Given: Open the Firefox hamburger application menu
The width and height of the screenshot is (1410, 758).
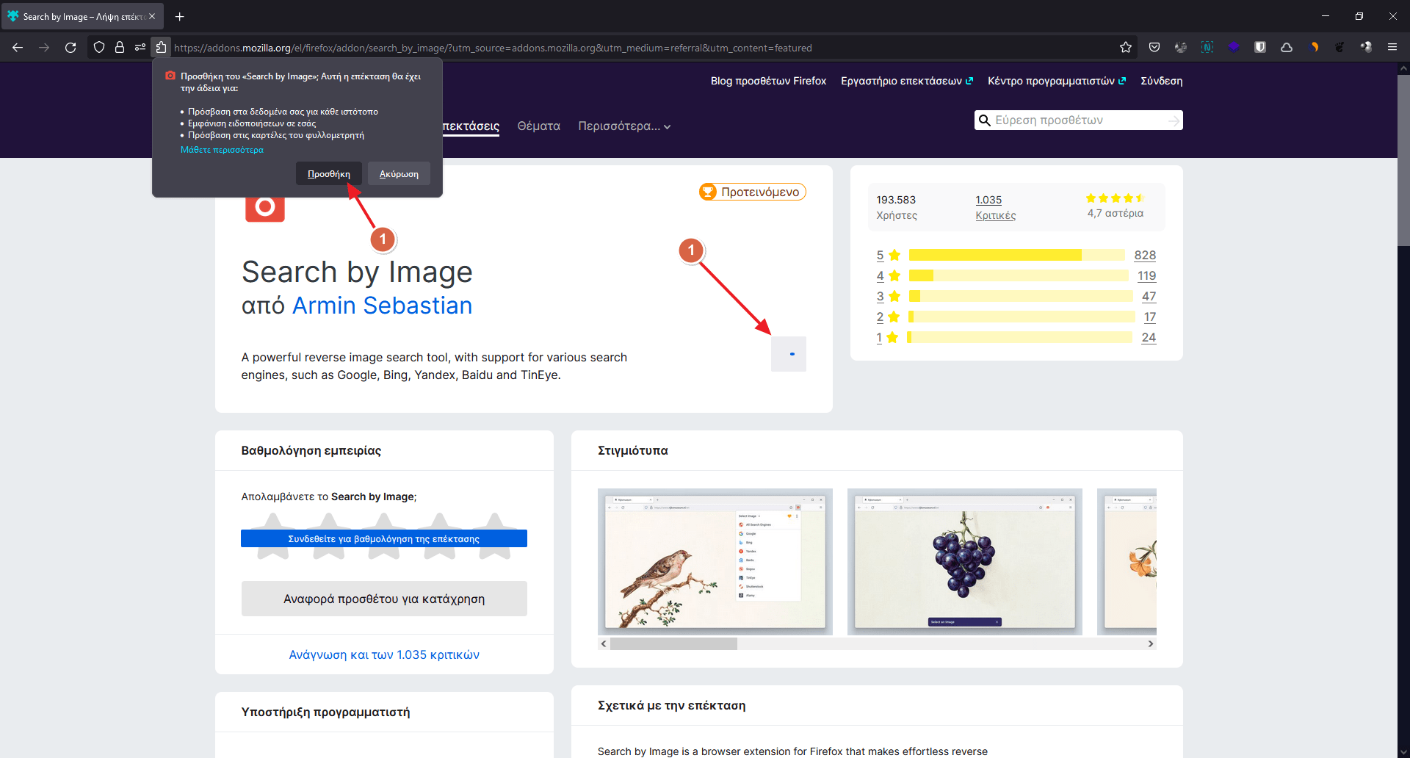Looking at the screenshot, I should click(x=1392, y=47).
